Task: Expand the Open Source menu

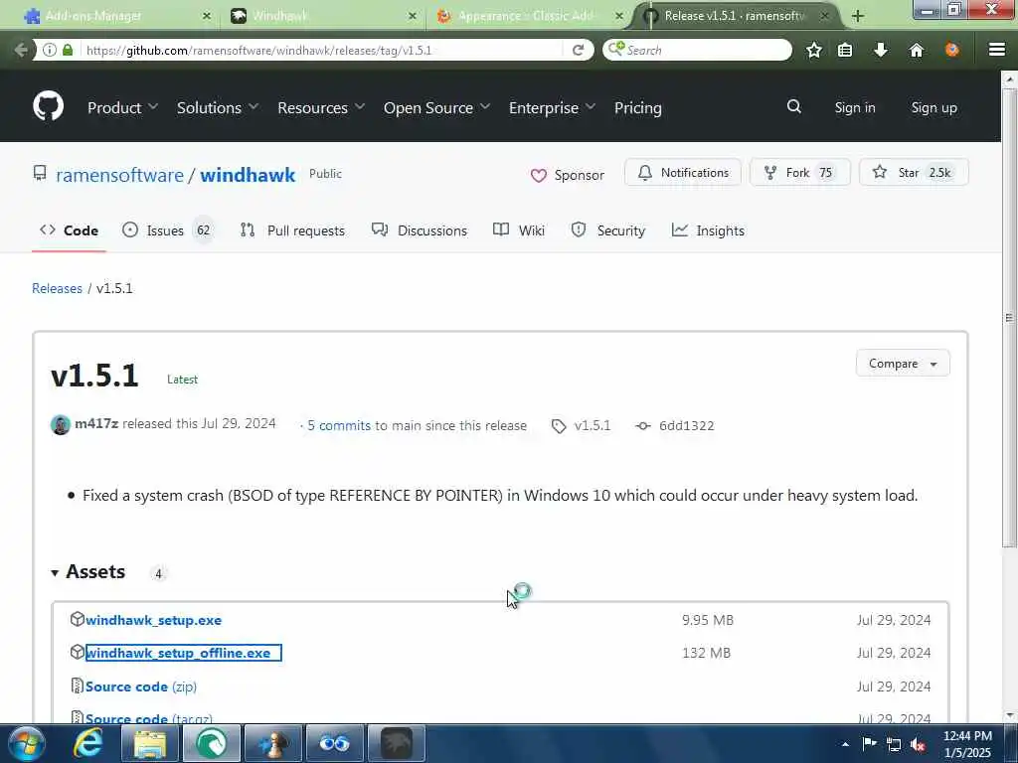Action: tap(436, 107)
